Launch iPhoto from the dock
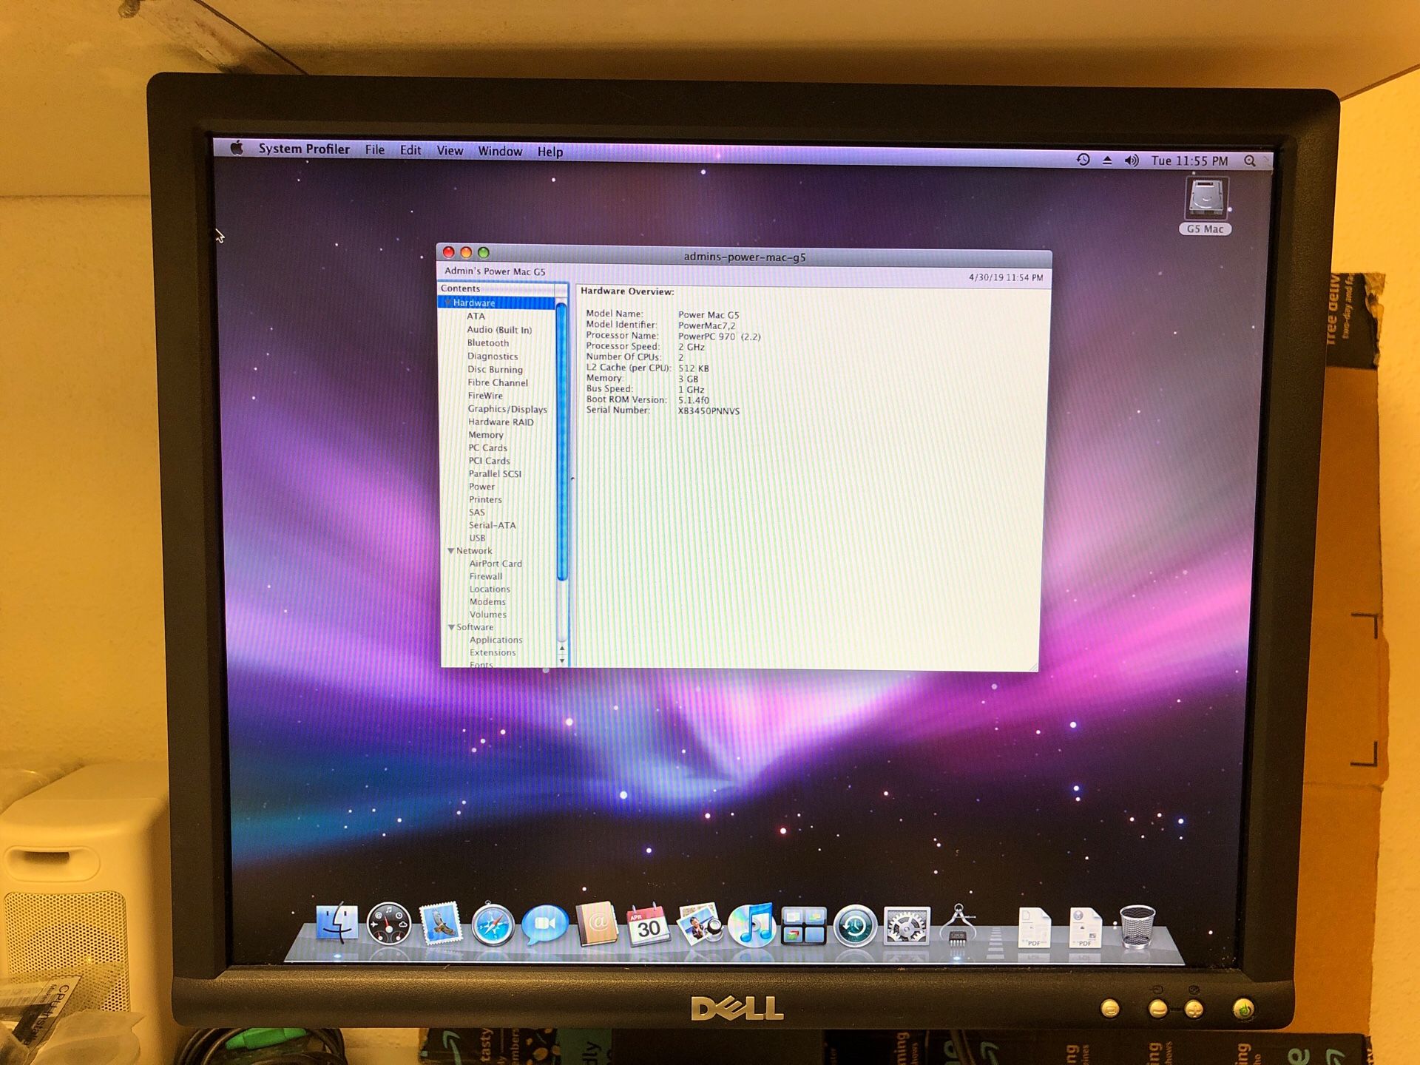The width and height of the screenshot is (1420, 1065). coord(700,925)
